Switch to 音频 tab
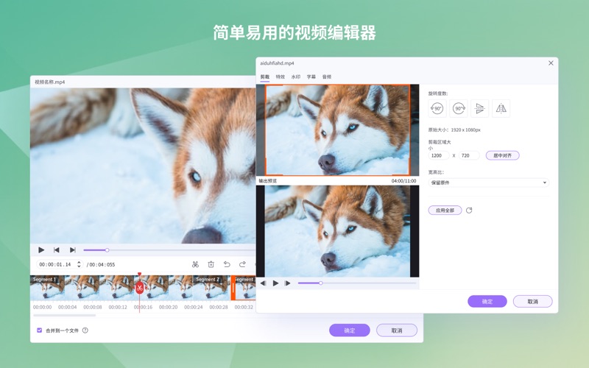This screenshot has width=589, height=368. (x=326, y=77)
